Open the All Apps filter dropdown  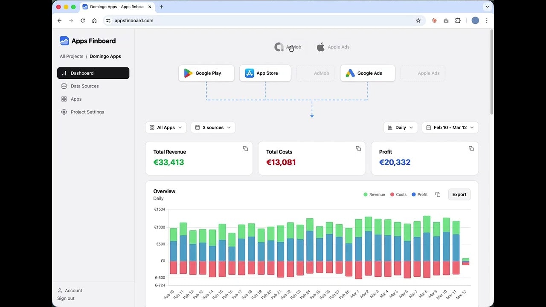point(166,127)
